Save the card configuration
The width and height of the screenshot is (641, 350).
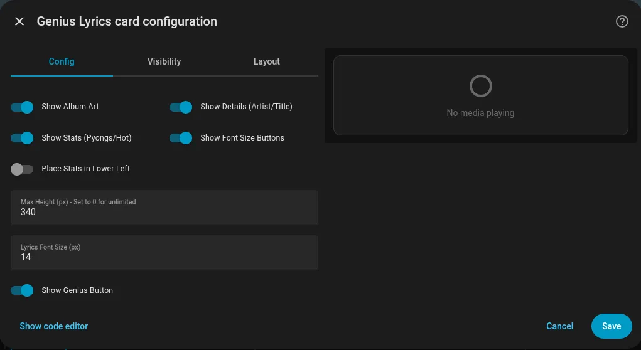(611, 326)
